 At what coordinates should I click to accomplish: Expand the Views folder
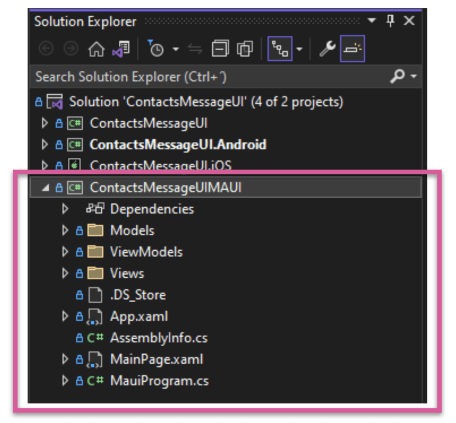click(x=65, y=273)
